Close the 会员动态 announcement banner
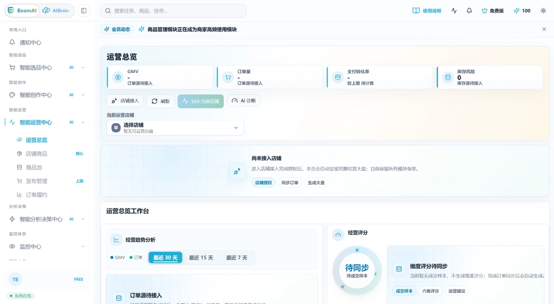The width and height of the screenshot is (554, 304). [x=544, y=29]
